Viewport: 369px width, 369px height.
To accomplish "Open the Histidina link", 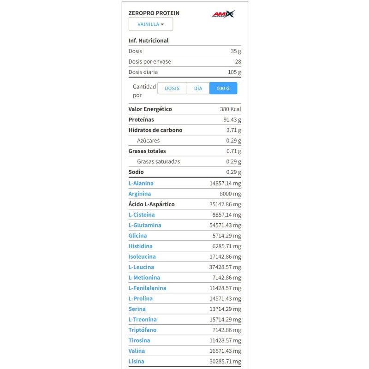I will tap(140, 246).
